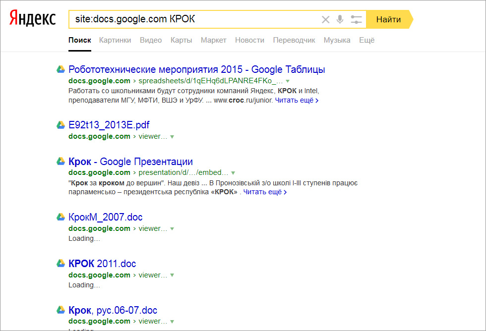
Task: Click the Yandex logo
Action: coord(32,19)
